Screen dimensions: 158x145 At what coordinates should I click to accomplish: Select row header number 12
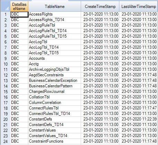coord(6,75)
